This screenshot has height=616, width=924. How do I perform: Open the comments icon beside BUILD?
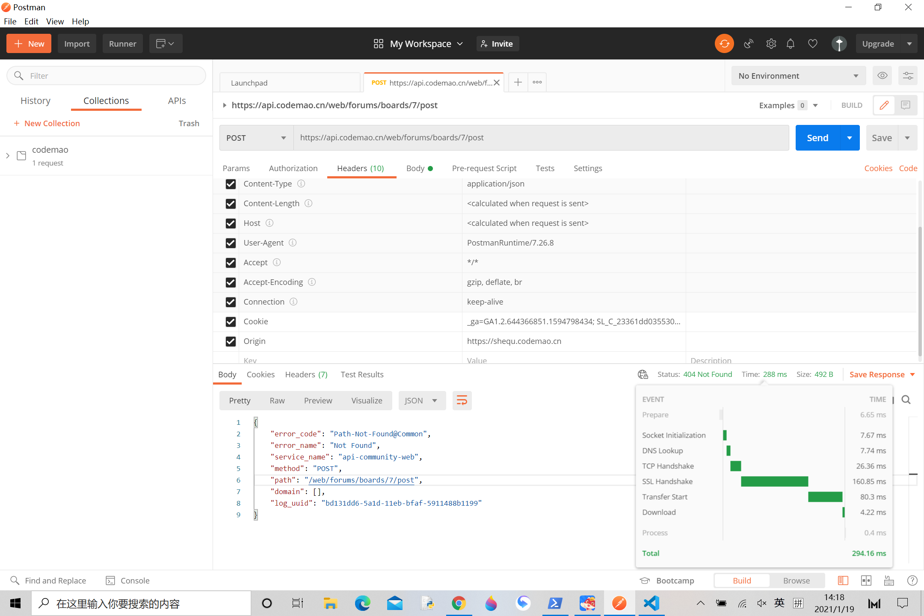click(x=906, y=105)
